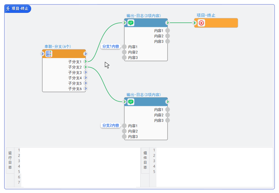Image resolution: width=279 pixels, height=193 pixels.
Task: Click 内容1 output circle on upper log node
Action: pos(168,31)
